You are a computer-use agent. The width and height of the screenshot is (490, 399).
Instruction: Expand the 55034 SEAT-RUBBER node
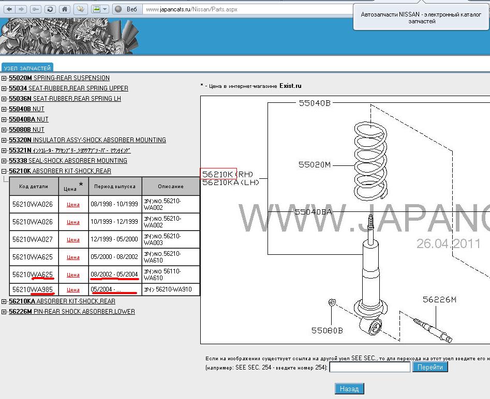(4, 88)
